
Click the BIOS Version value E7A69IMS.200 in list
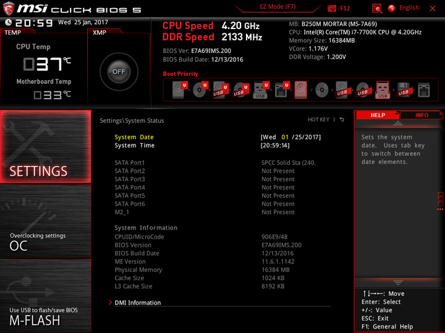[282, 245]
